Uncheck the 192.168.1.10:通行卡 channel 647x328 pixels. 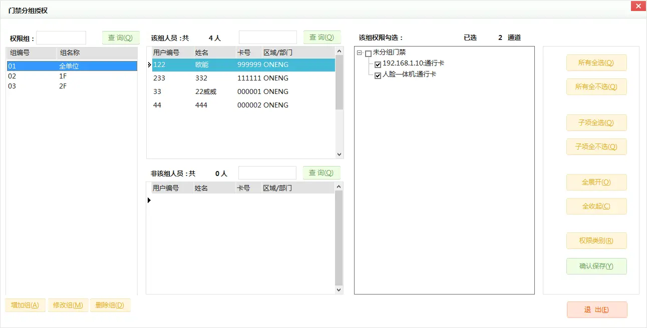378,64
